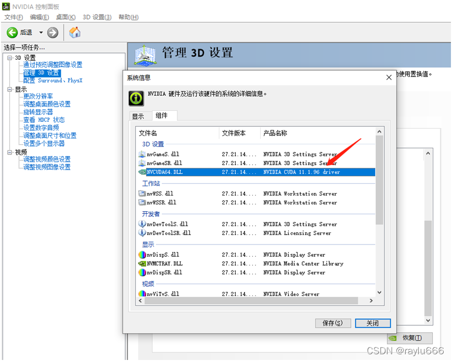Screen dimensions: 452x361
Task: Close the 系统信息 dialog with X
Action: (x=389, y=78)
